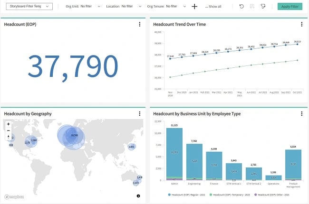Open the Business Unit by Employee Type options menu

(302, 113)
